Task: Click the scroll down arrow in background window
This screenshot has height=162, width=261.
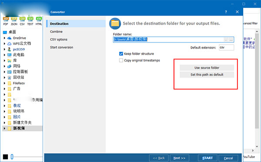Action: (x=257, y=146)
